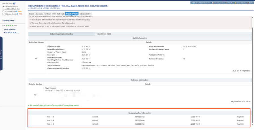Select the Last Issued Pub. Doc. radio button

(3, 9)
